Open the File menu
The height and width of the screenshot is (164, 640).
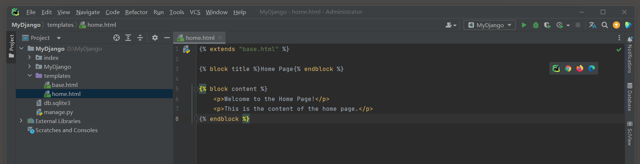coord(31,12)
